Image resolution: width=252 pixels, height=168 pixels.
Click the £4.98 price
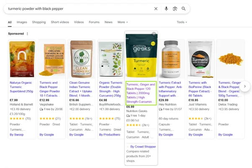point(103,100)
